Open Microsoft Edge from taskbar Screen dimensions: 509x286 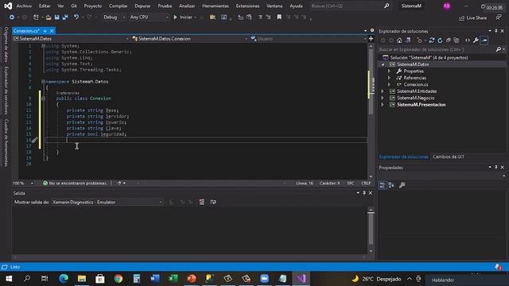click(64, 279)
